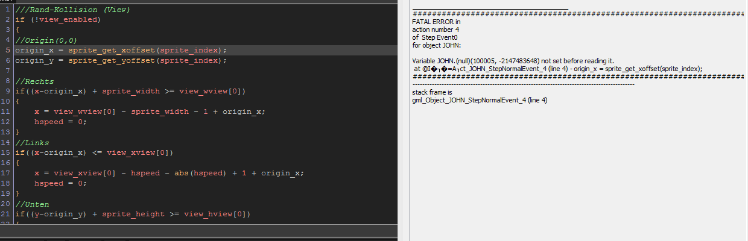Place cursor on the view_wview if condition
The width and height of the screenshot is (748, 241).
[130, 91]
